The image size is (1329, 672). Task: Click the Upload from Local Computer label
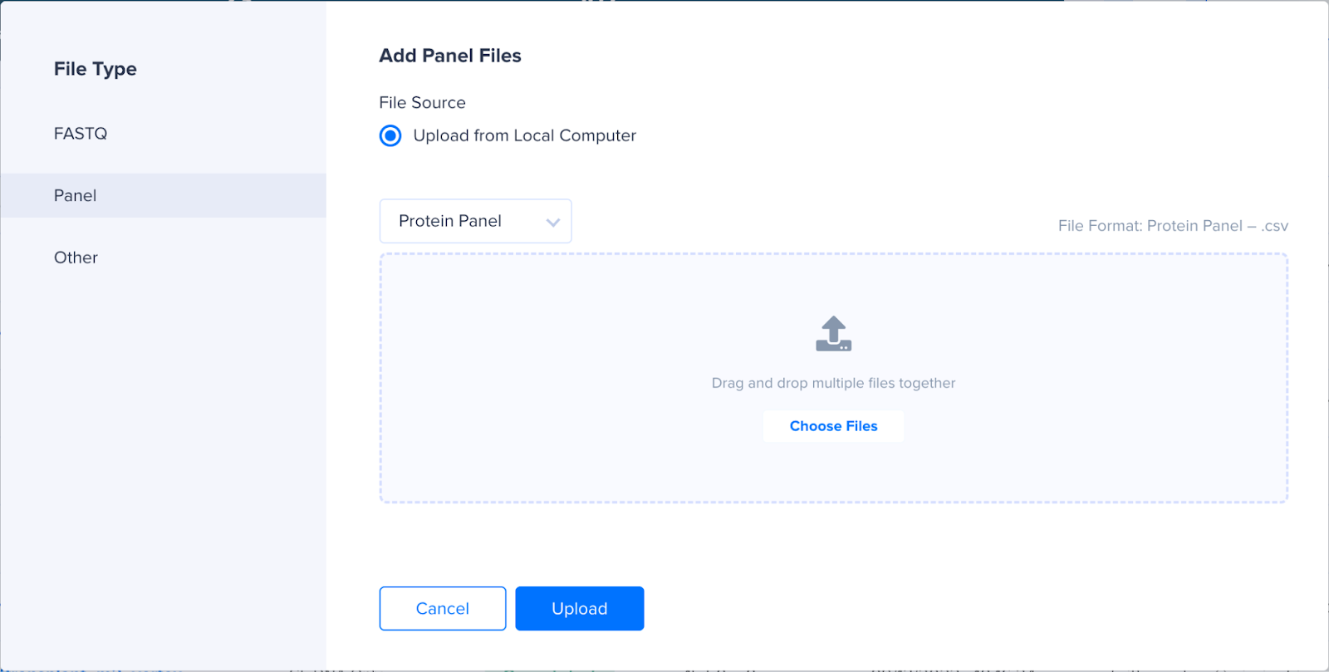pos(525,135)
